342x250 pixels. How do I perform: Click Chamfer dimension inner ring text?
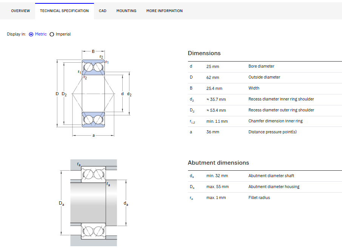click(276, 121)
